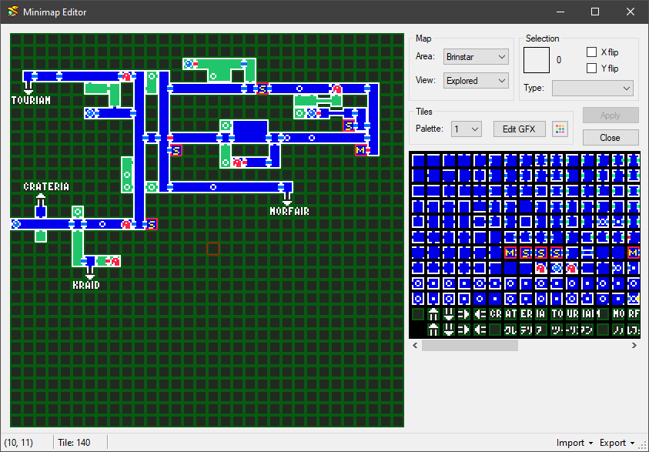Select the blue swirl tile between red boss tiles
Image resolution: width=649 pixels, height=452 pixels.
(x=557, y=268)
